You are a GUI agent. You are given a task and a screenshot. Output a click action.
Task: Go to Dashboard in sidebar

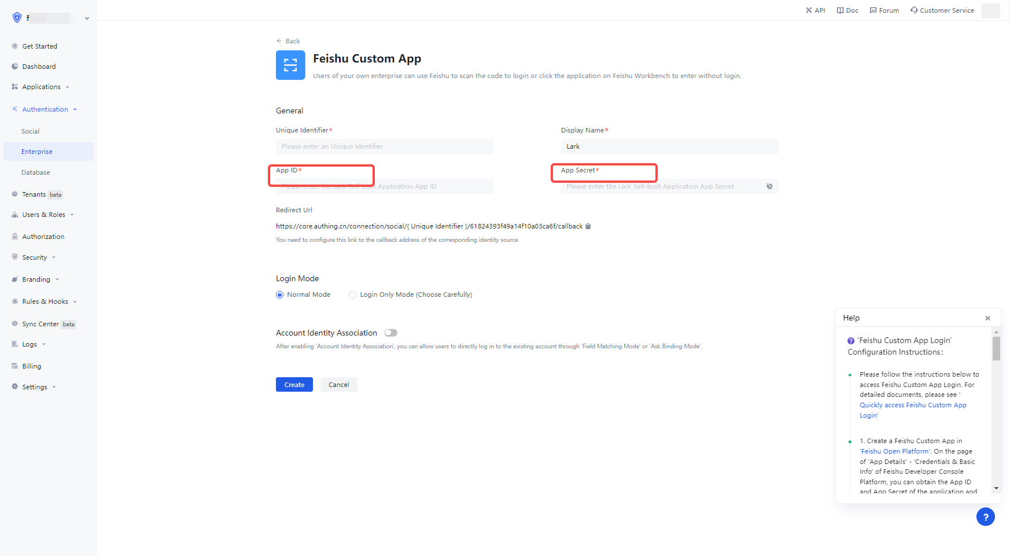point(39,67)
